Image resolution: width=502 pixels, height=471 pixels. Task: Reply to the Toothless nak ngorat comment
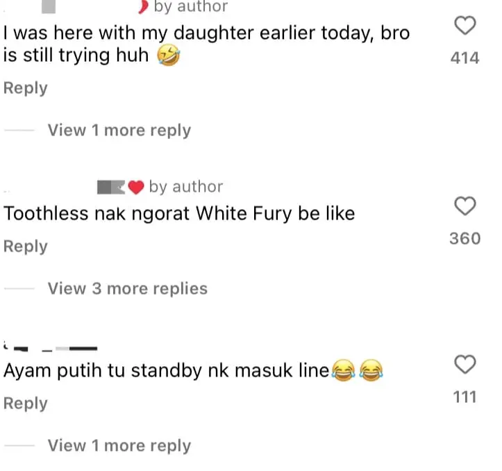point(26,247)
